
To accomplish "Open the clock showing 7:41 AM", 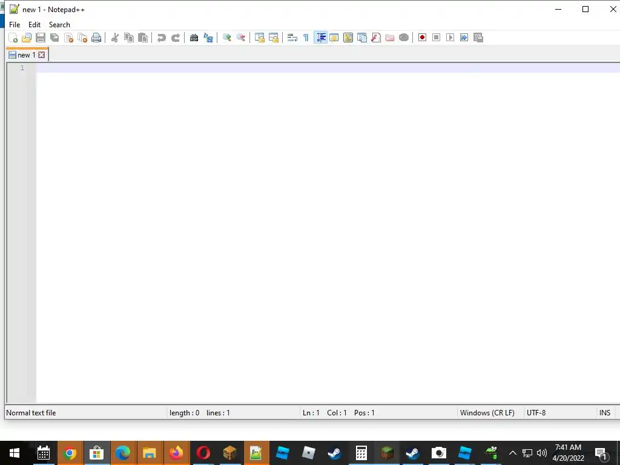I will (x=568, y=453).
